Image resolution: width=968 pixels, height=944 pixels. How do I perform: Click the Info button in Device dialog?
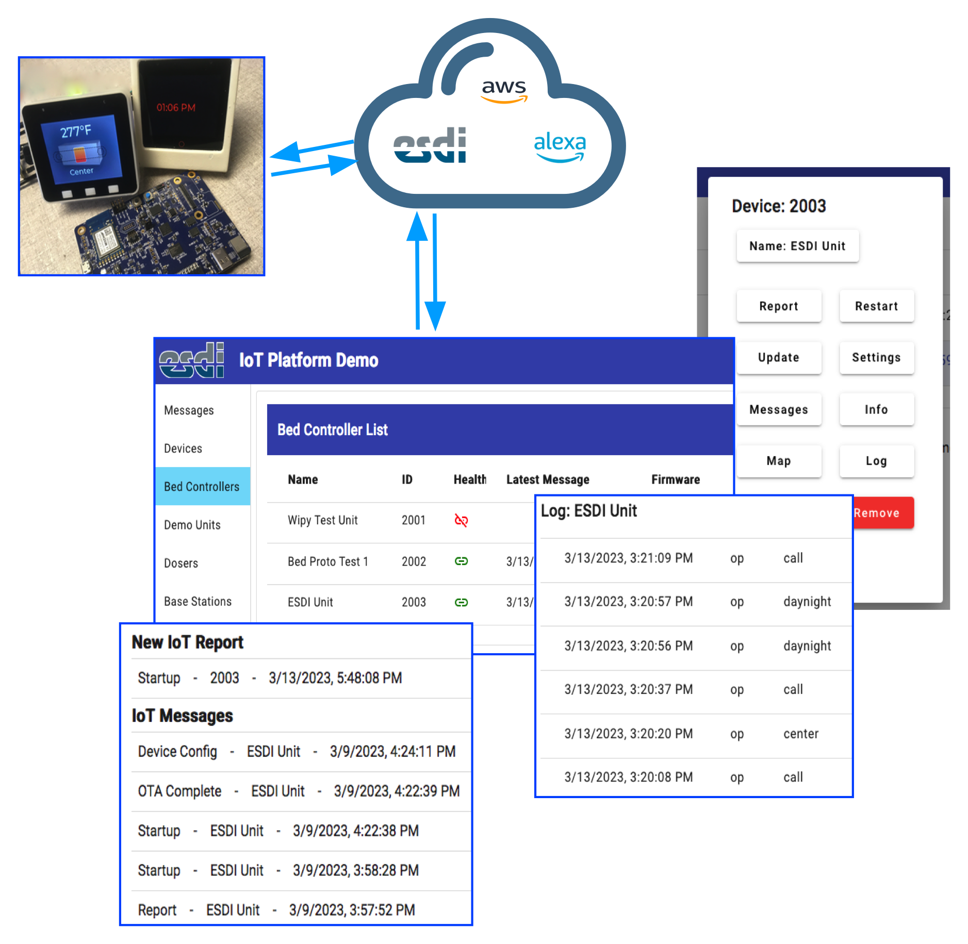(x=877, y=409)
